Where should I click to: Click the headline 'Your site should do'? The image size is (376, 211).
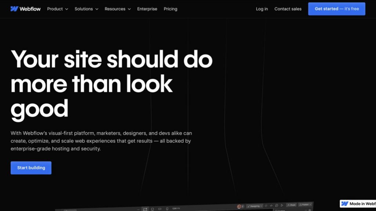pos(112,59)
